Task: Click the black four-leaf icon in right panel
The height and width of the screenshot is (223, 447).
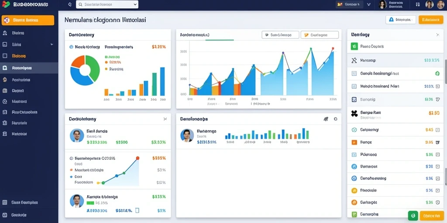Action: 354,114
